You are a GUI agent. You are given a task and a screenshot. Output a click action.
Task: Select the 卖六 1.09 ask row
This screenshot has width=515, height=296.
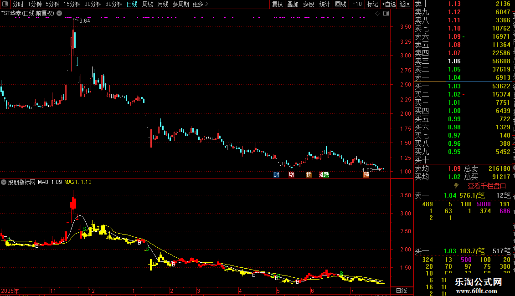tap(463, 36)
